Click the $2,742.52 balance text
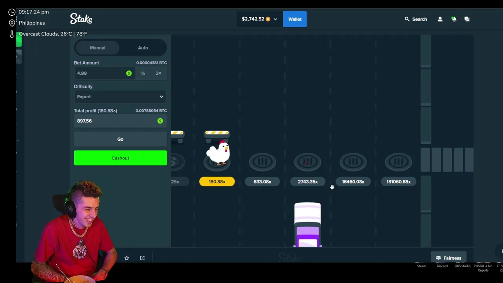The width and height of the screenshot is (503, 283). [x=253, y=19]
